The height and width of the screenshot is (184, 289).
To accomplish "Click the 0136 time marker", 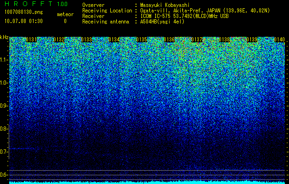I will coord(169,40).
